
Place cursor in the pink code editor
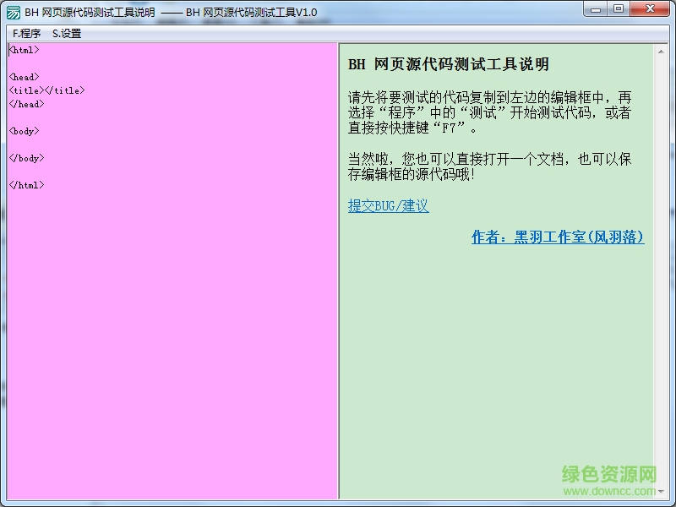pyautogui.click(x=169, y=296)
